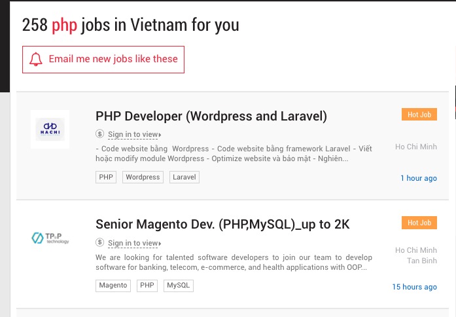Select the Wordpress skill tag
456x317 pixels.
coord(143,177)
